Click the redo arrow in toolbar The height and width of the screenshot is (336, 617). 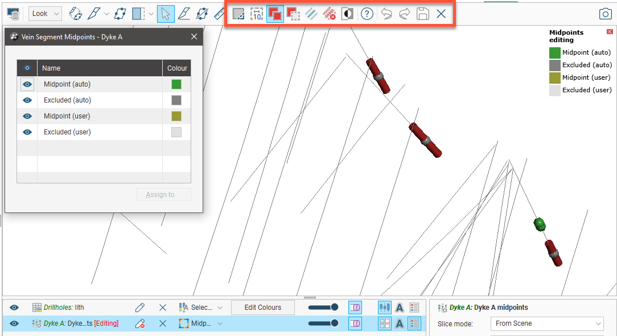[x=404, y=14]
